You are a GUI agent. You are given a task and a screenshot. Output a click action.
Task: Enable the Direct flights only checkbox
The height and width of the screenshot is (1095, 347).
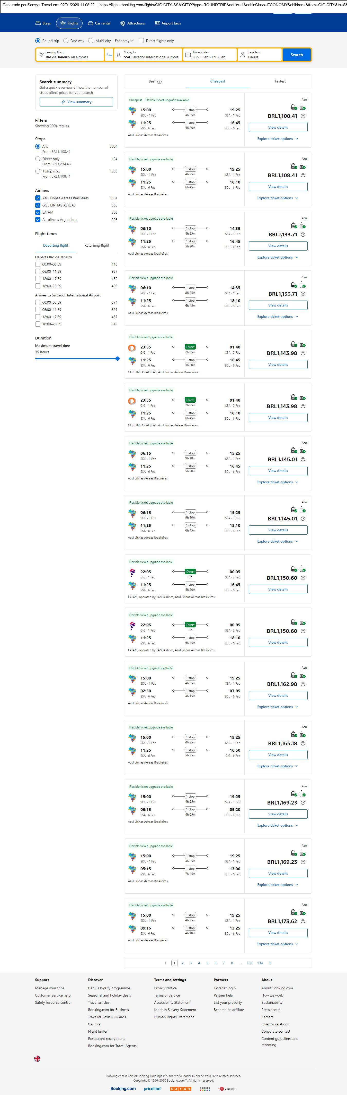point(141,41)
